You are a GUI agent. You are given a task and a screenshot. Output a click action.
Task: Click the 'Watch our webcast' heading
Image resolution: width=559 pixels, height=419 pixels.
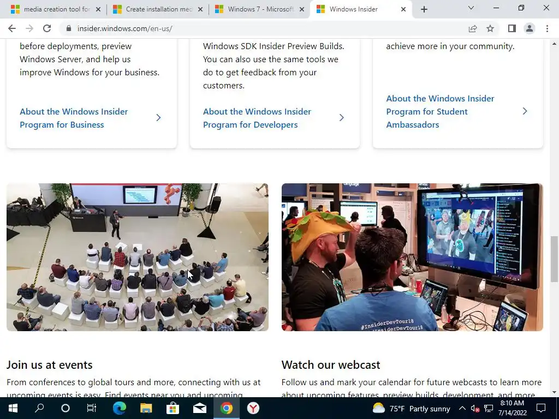331,365
